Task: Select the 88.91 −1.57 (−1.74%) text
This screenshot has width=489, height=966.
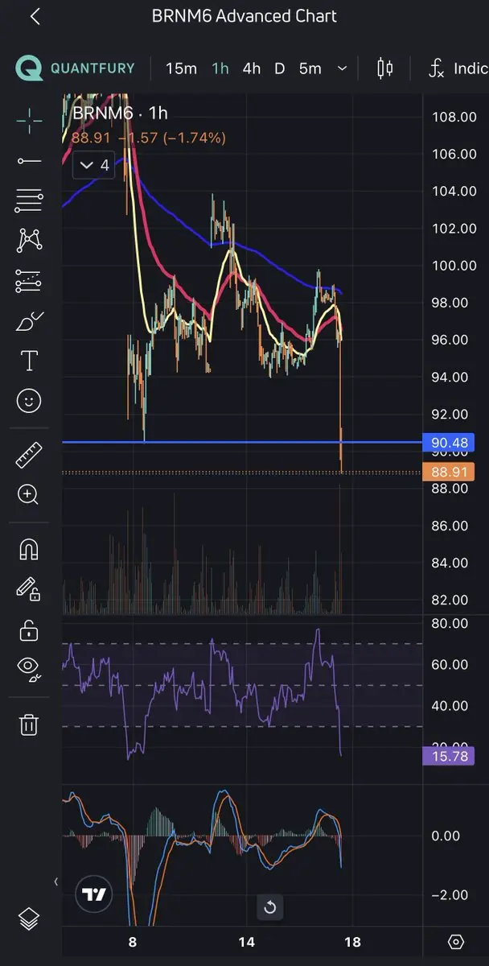Action: point(148,138)
